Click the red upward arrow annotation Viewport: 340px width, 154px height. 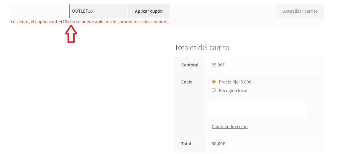coord(71,34)
